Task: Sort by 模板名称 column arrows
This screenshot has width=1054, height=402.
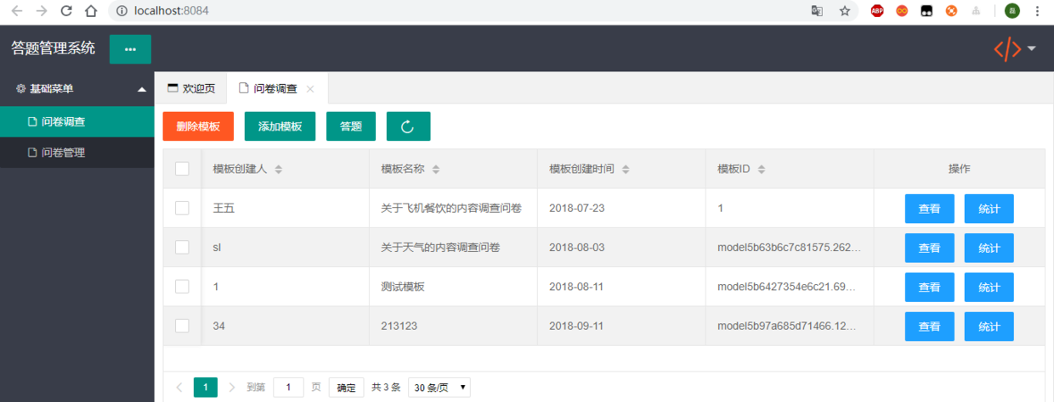Action: [x=435, y=170]
